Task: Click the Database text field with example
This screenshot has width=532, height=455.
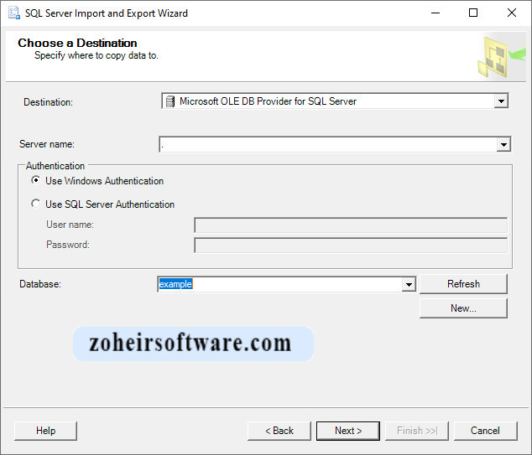Action: coord(279,285)
